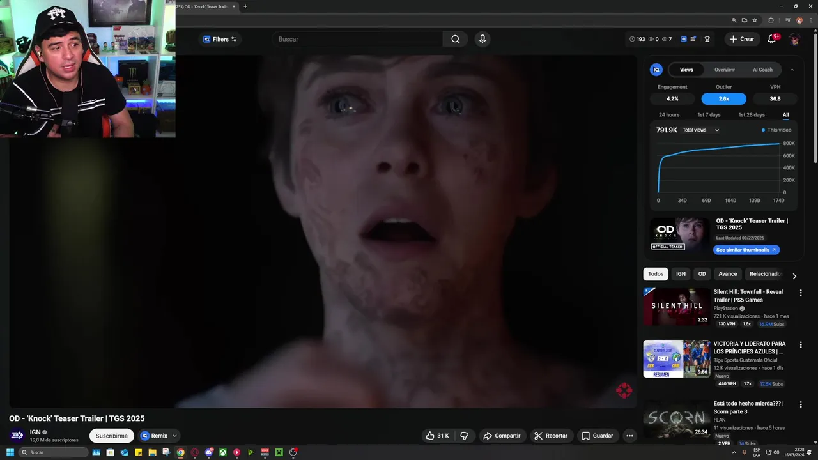Open options for Scorn parte 3 video
Image resolution: width=818 pixels, height=460 pixels.
coord(801,404)
